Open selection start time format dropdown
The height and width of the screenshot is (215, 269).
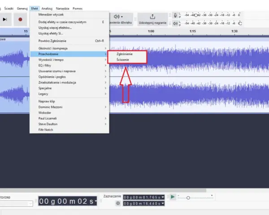tap(163, 197)
